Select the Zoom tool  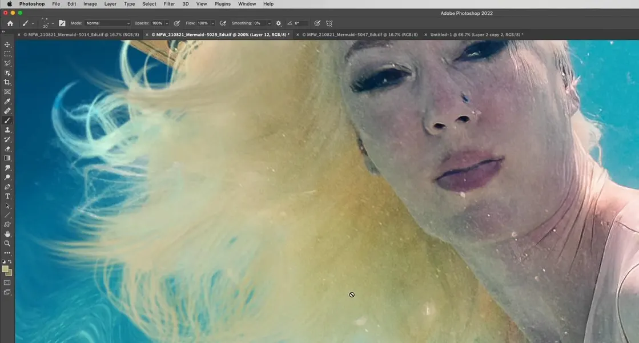[7, 244]
